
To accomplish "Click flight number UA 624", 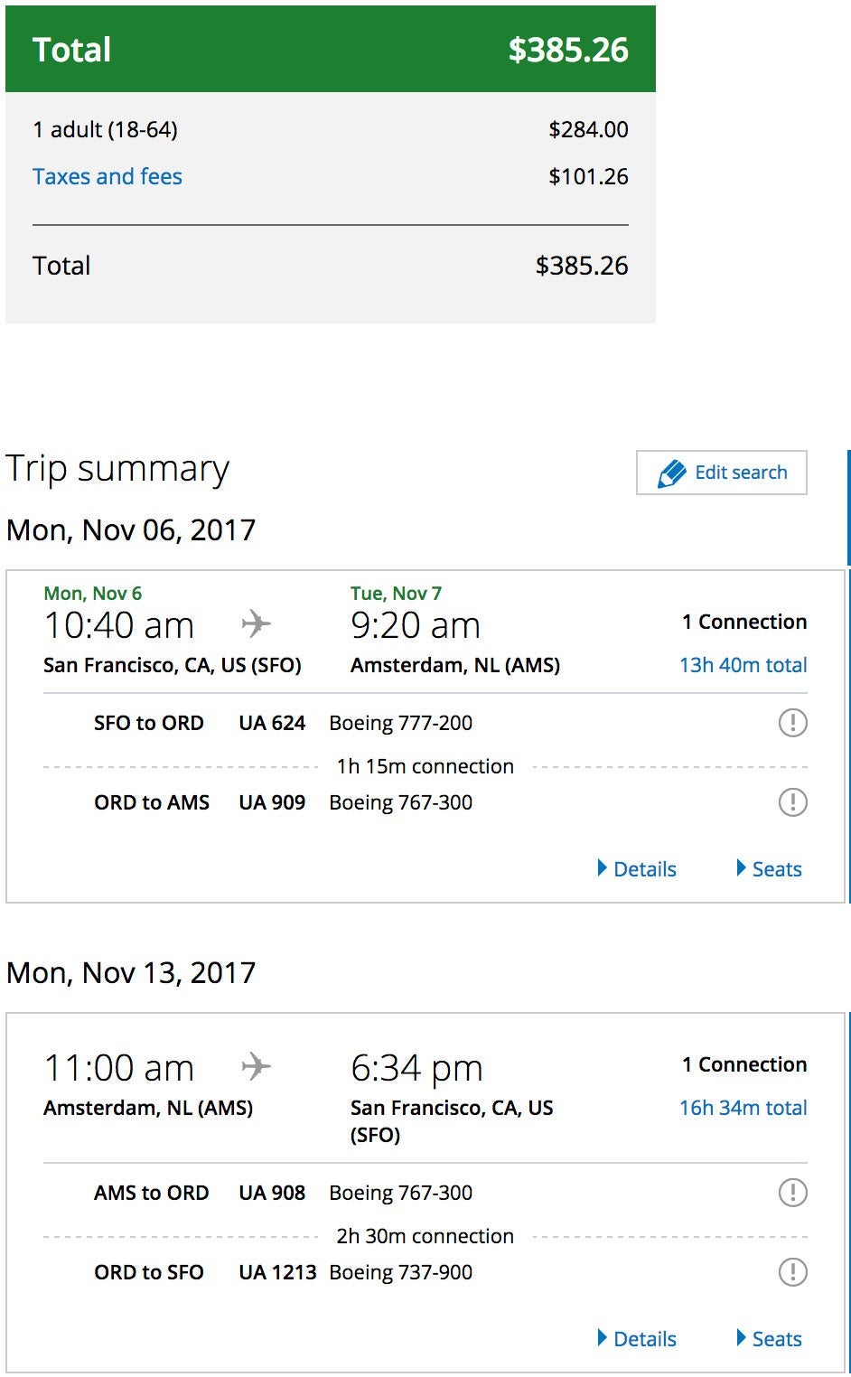I will (272, 723).
